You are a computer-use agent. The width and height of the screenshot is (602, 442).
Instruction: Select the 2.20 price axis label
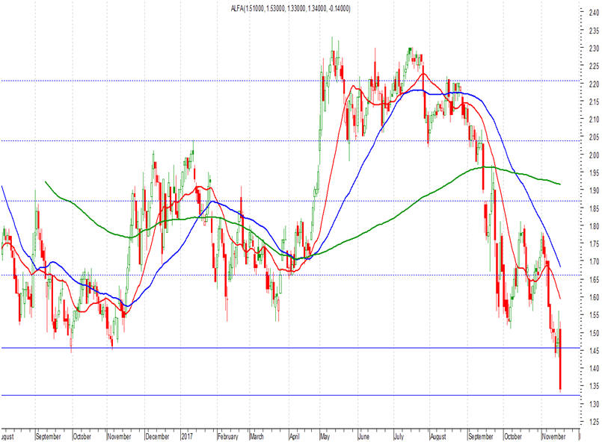594,84
